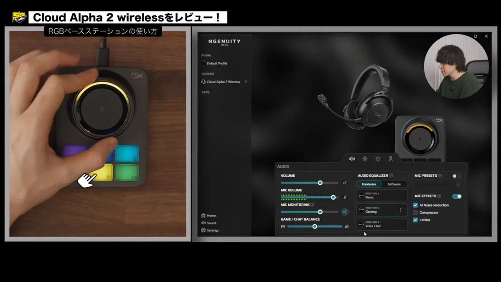Click the Game / Chat Balance slider handle

pyautogui.click(x=315, y=226)
